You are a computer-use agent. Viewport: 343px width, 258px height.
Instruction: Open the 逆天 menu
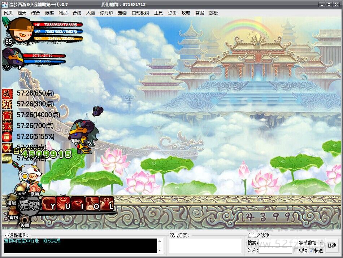22,13
